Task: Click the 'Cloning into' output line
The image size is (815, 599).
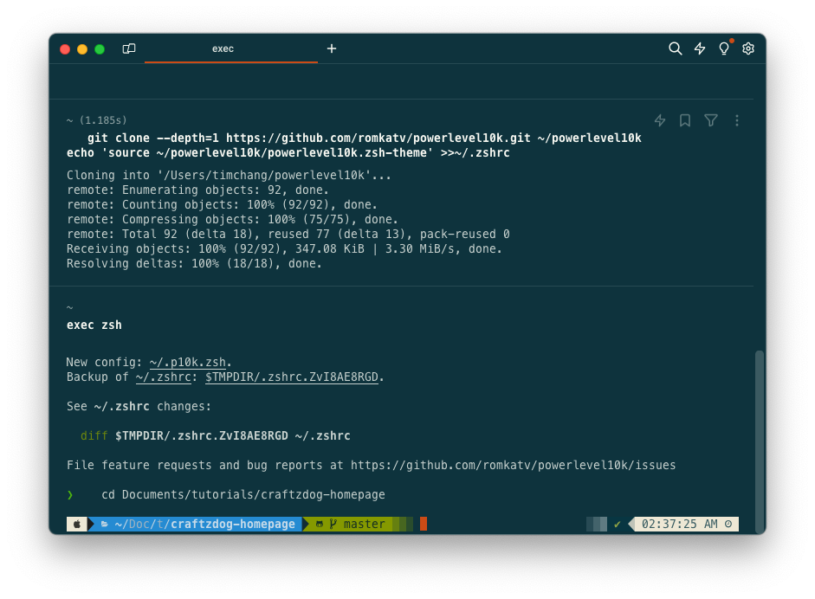Action: pos(229,175)
